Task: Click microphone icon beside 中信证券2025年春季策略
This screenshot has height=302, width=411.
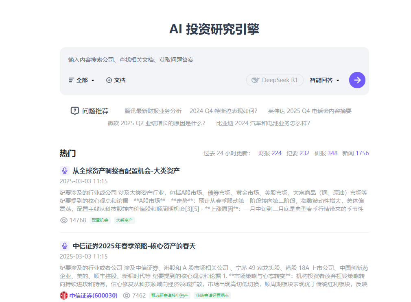Action: pyautogui.click(x=64, y=246)
